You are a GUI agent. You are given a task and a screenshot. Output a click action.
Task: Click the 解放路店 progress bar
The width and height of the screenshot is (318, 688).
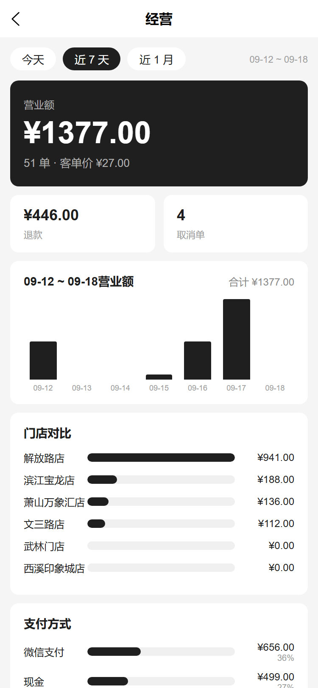161,458
